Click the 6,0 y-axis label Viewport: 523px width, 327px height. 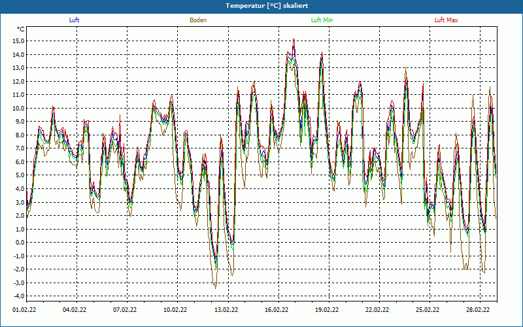pos(20,162)
